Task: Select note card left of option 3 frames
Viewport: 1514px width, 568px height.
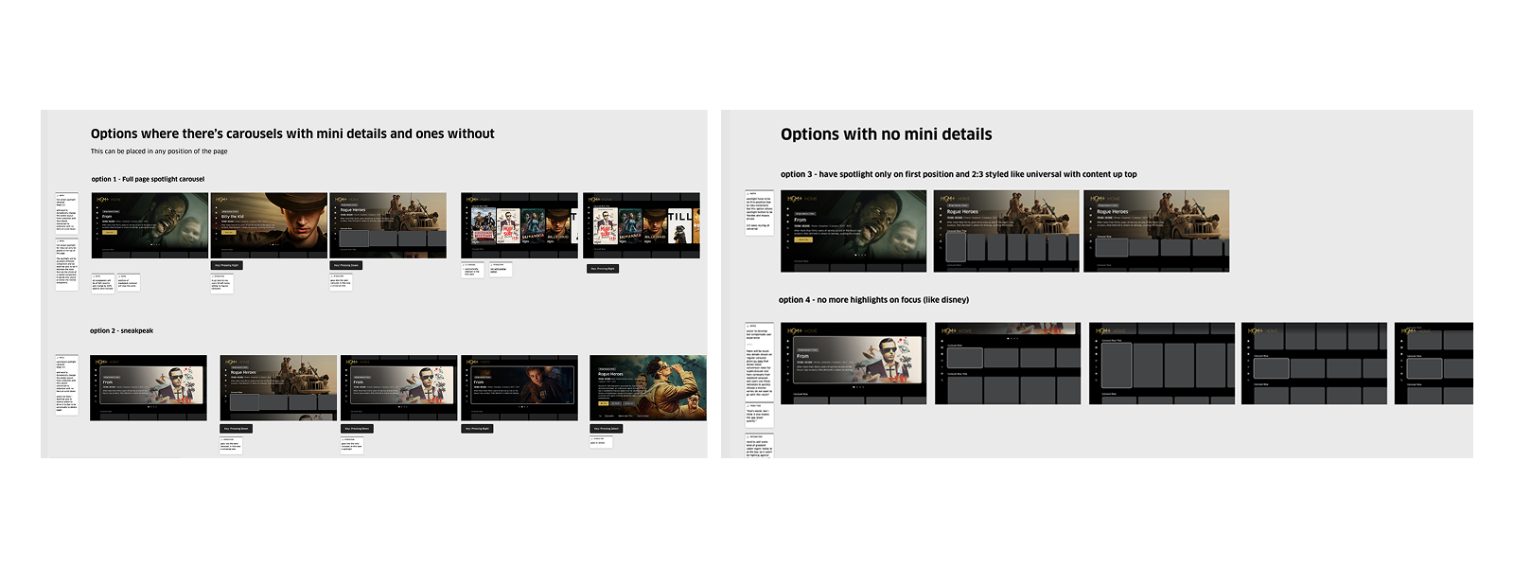Action: [759, 211]
